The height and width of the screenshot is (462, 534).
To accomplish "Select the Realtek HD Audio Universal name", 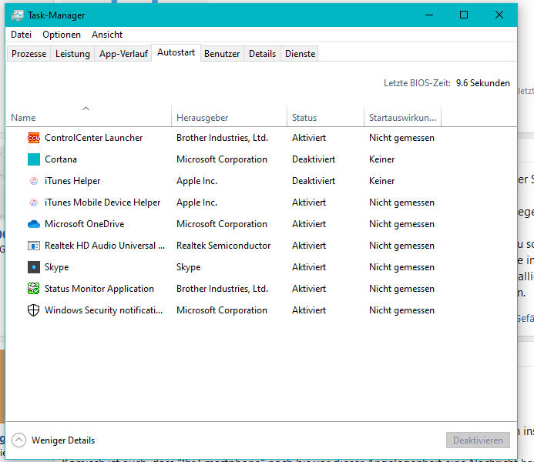I will [x=105, y=246].
